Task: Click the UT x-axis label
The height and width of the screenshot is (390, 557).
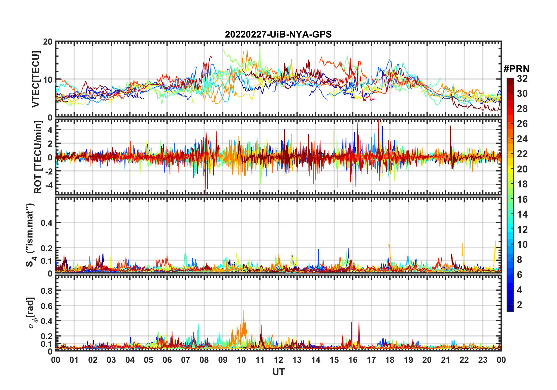Action: [x=278, y=372]
